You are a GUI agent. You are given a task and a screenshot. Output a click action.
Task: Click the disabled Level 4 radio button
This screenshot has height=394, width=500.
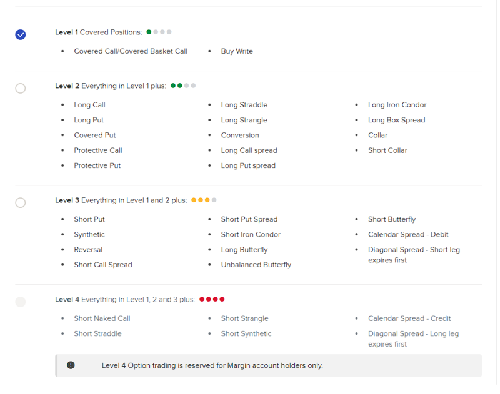pyautogui.click(x=21, y=302)
